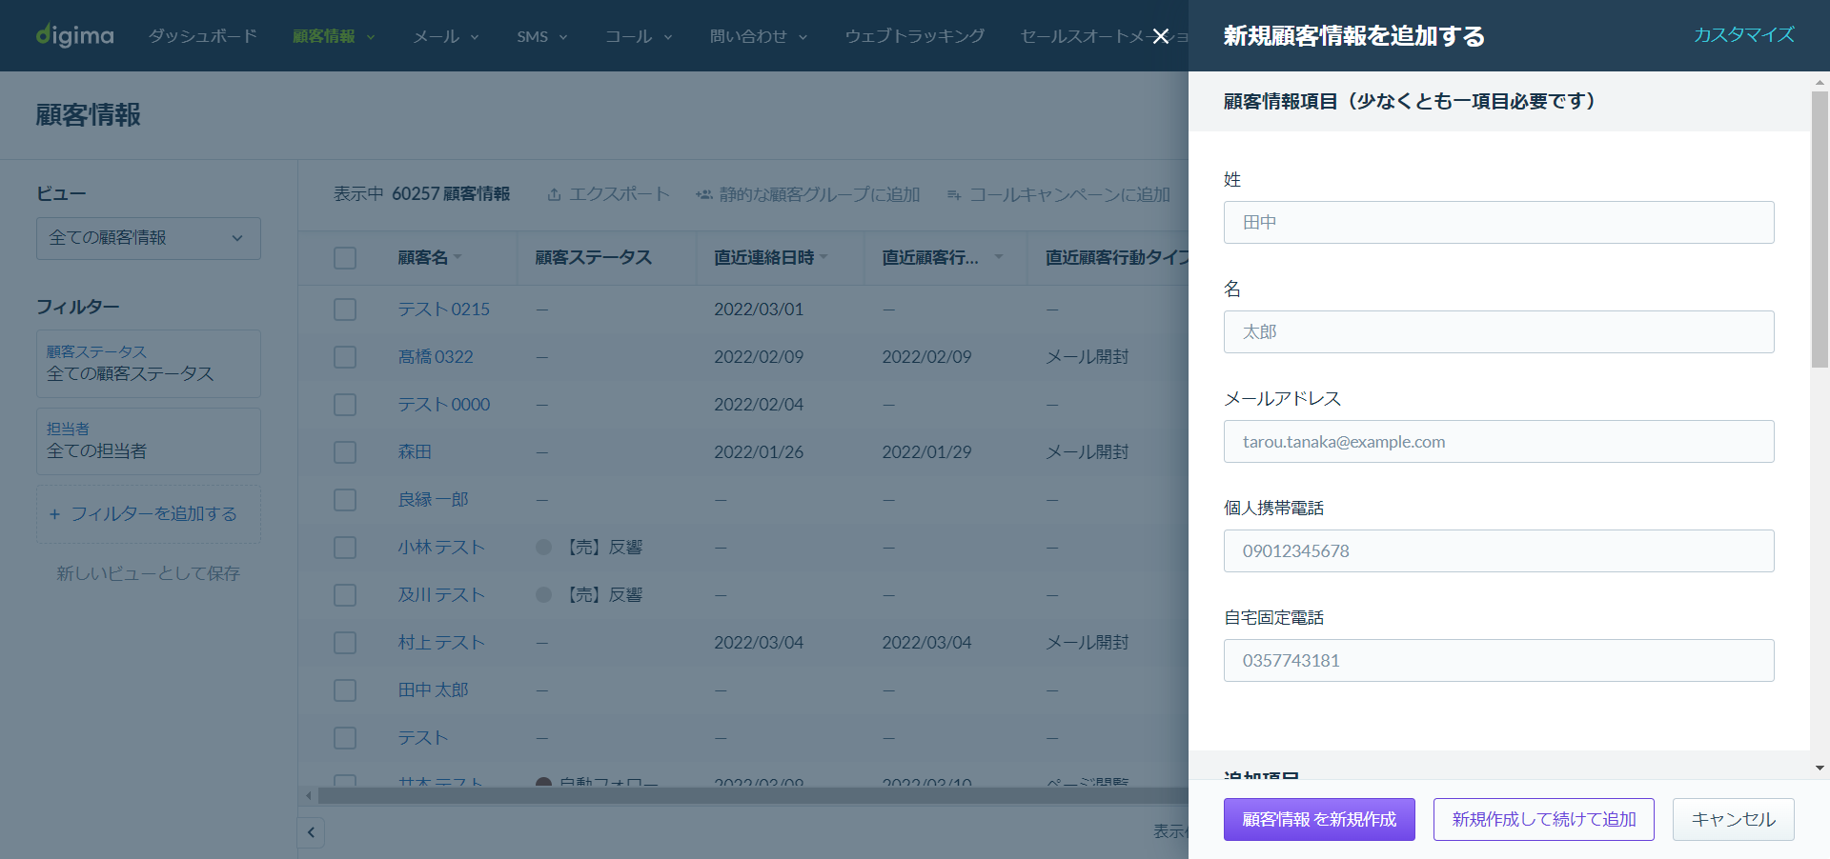The image size is (1830, 859).
Task: Click the plus icon in フィルターを追加する
Action: click(x=54, y=514)
